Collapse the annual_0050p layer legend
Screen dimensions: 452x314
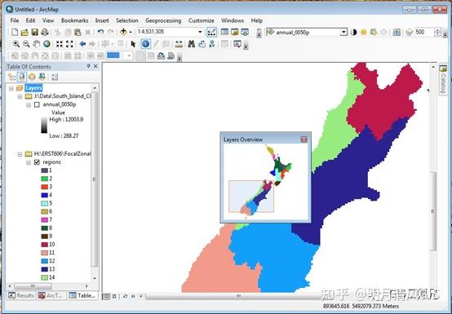[29, 105]
